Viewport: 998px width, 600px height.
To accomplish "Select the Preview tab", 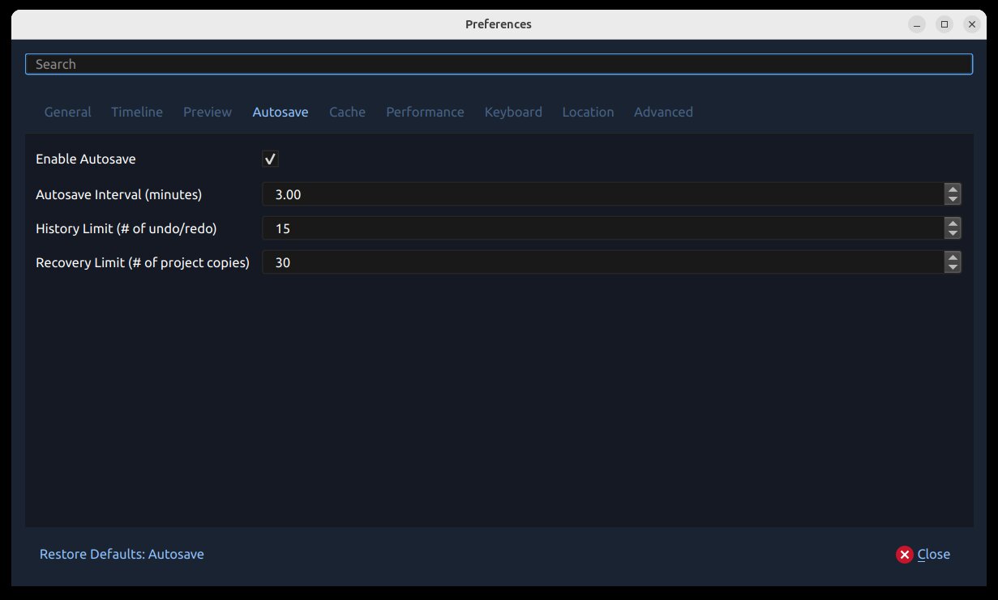I will [x=207, y=112].
